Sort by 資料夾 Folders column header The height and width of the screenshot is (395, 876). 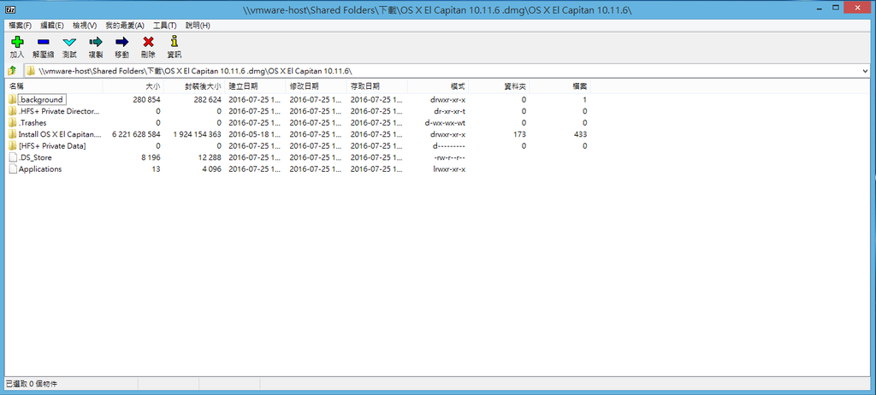pos(499,86)
